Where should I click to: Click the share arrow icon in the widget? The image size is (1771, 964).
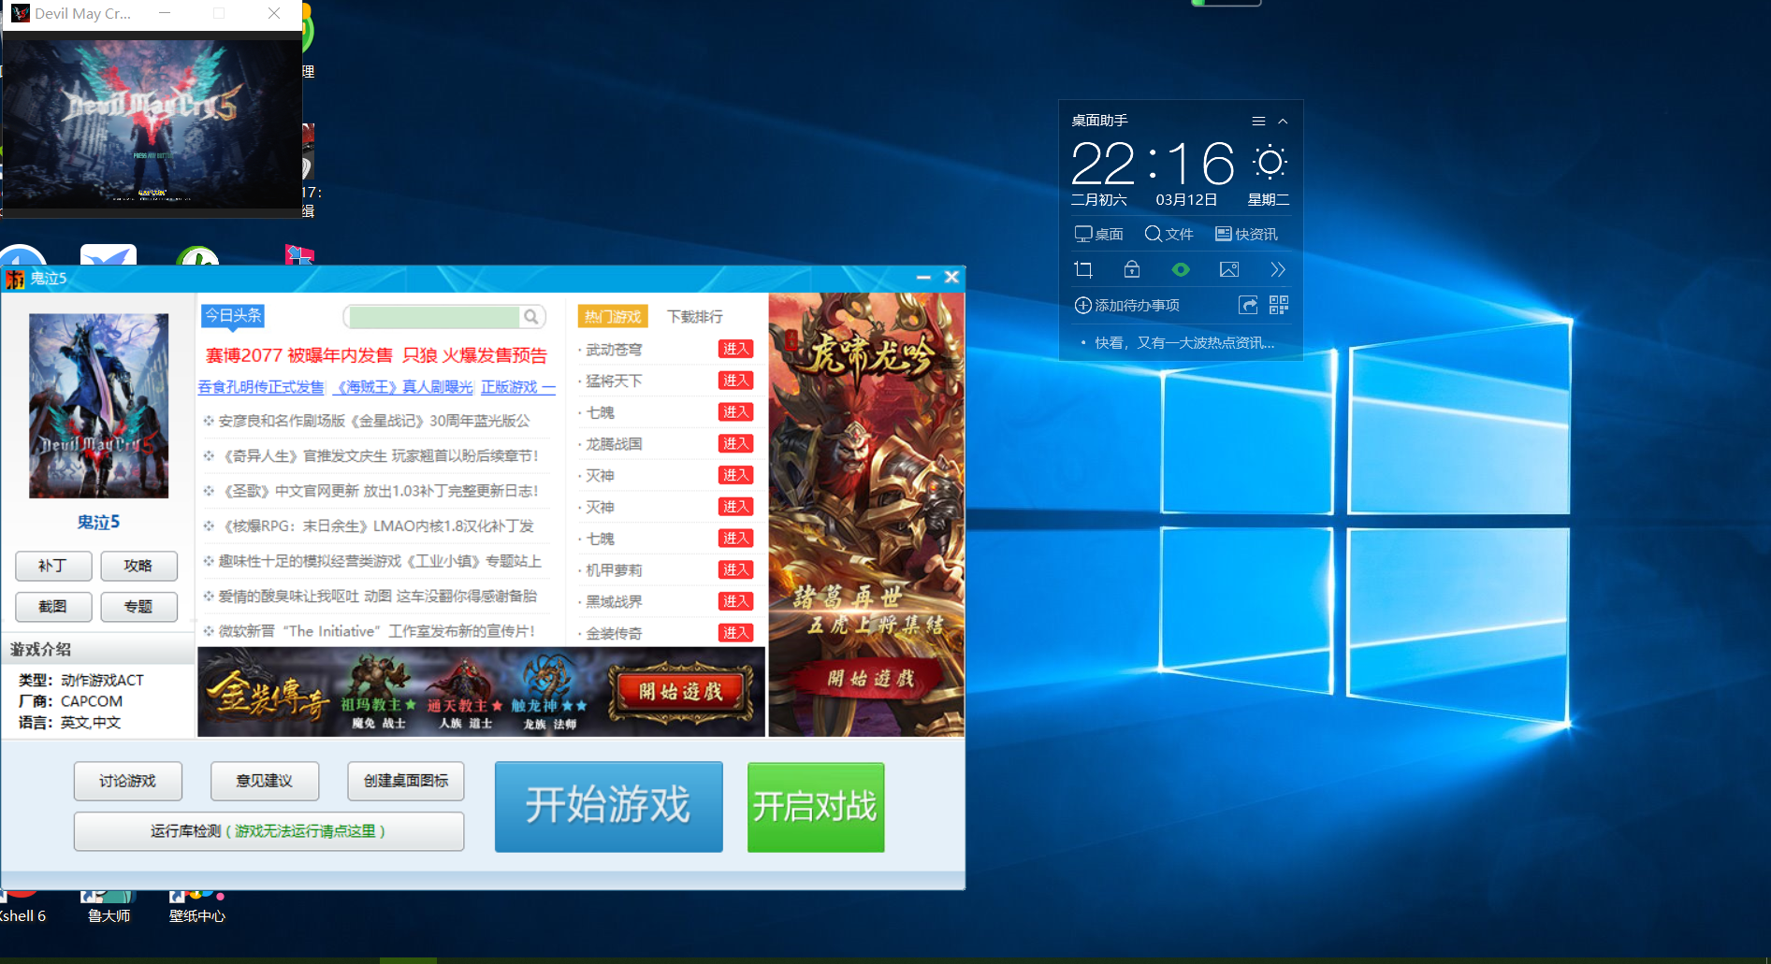[1248, 305]
